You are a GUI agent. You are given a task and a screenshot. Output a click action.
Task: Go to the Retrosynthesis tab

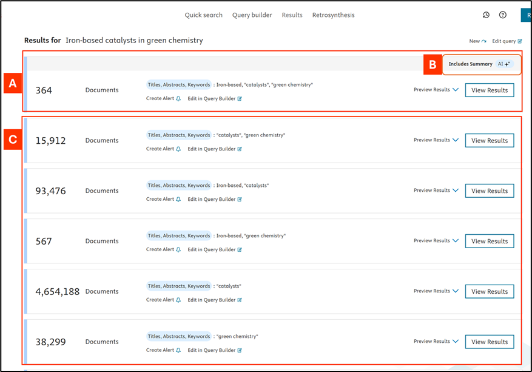[333, 15]
